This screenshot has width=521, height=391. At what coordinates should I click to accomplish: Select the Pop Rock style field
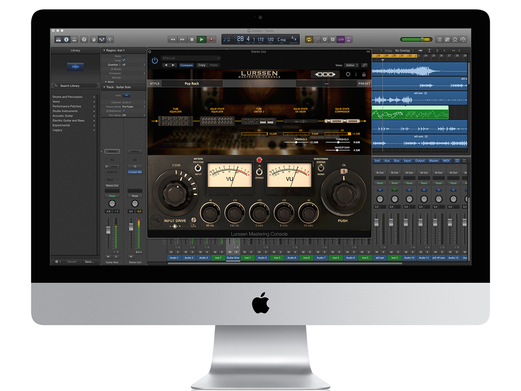191,83
